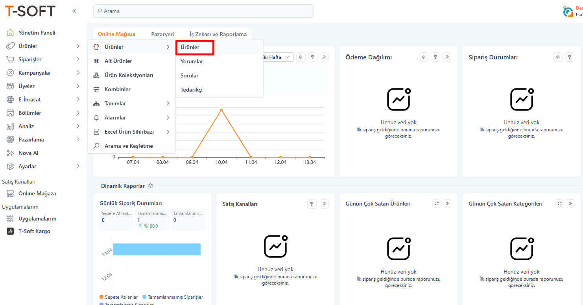Viewport: 583px width, 305px height.
Task: Click double-arrow icon in Satış Kanalları panel
Action: tap(324, 204)
